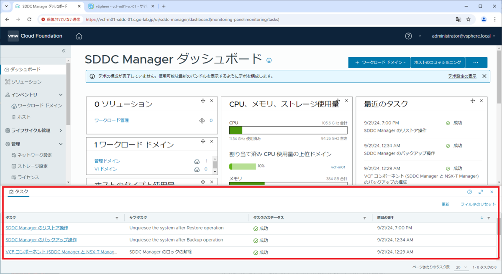Open the tasks per page dropdown
502x274 pixels.
462,267
